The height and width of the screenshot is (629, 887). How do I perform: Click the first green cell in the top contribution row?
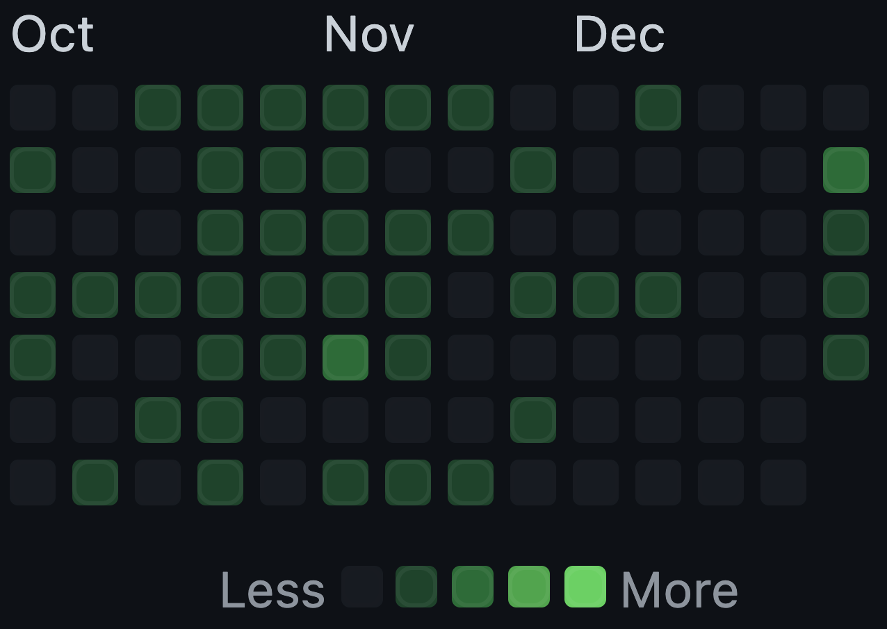tap(158, 108)
